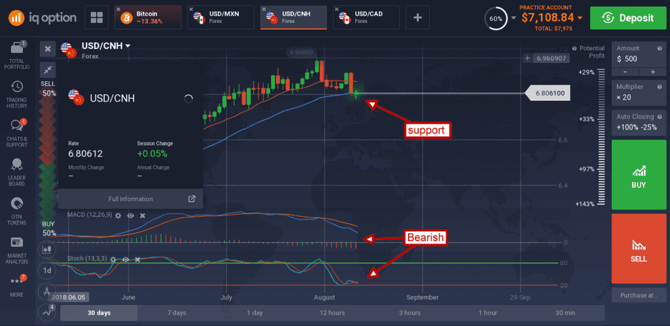Screen dimensions: 670x326
Task: Increase amount with plus button
Action: pos(652,72)
